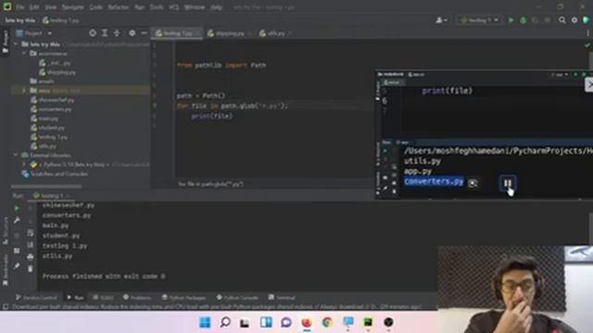Open the Version Control tool window

(x=36, y=298)
